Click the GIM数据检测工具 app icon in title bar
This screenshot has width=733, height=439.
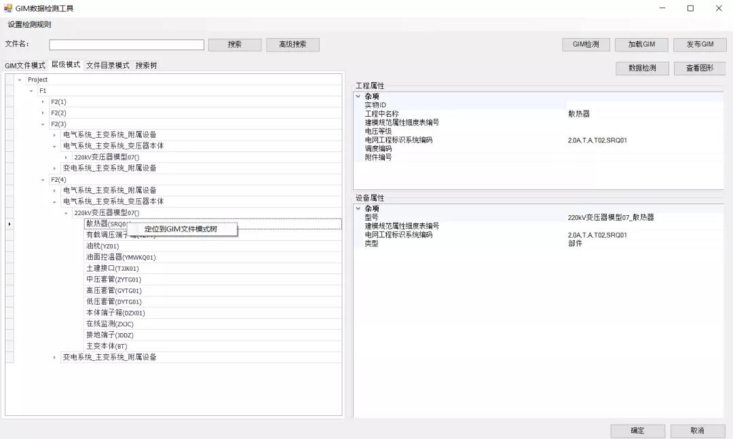coord(7,8)
